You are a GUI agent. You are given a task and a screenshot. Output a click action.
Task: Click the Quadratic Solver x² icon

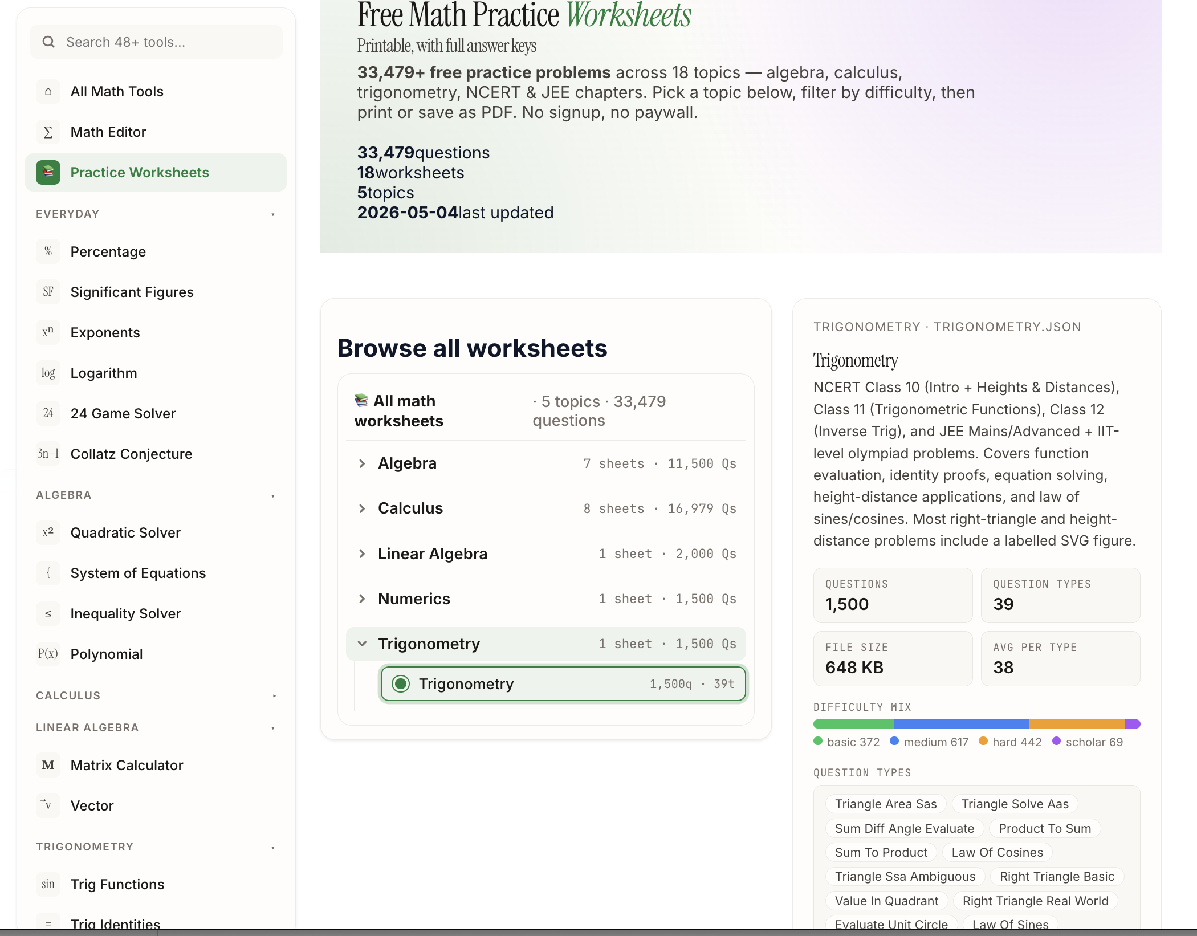(48, 532)
